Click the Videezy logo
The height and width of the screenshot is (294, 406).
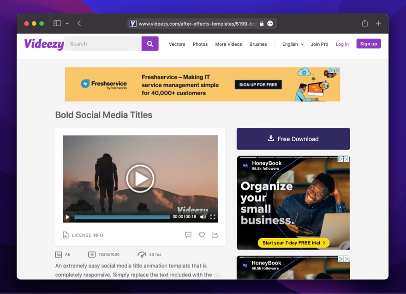pos(44,44)
